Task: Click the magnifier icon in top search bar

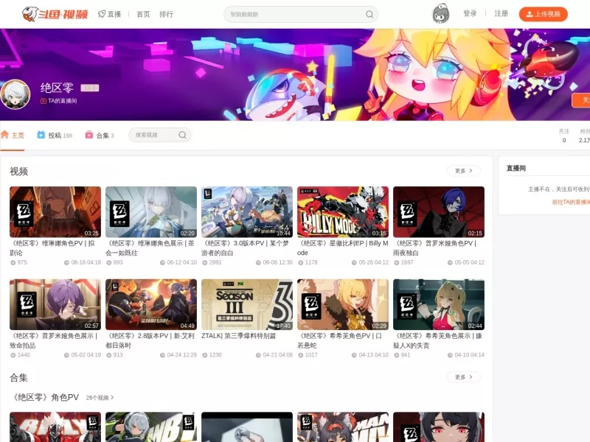Action: tap(369, 14)
